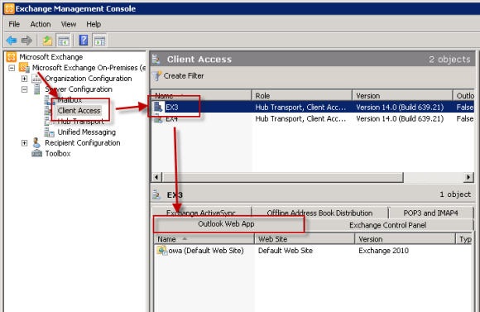Select Unified Messaging in the tree
480x312 pixels.
click(x=87, y=132)
